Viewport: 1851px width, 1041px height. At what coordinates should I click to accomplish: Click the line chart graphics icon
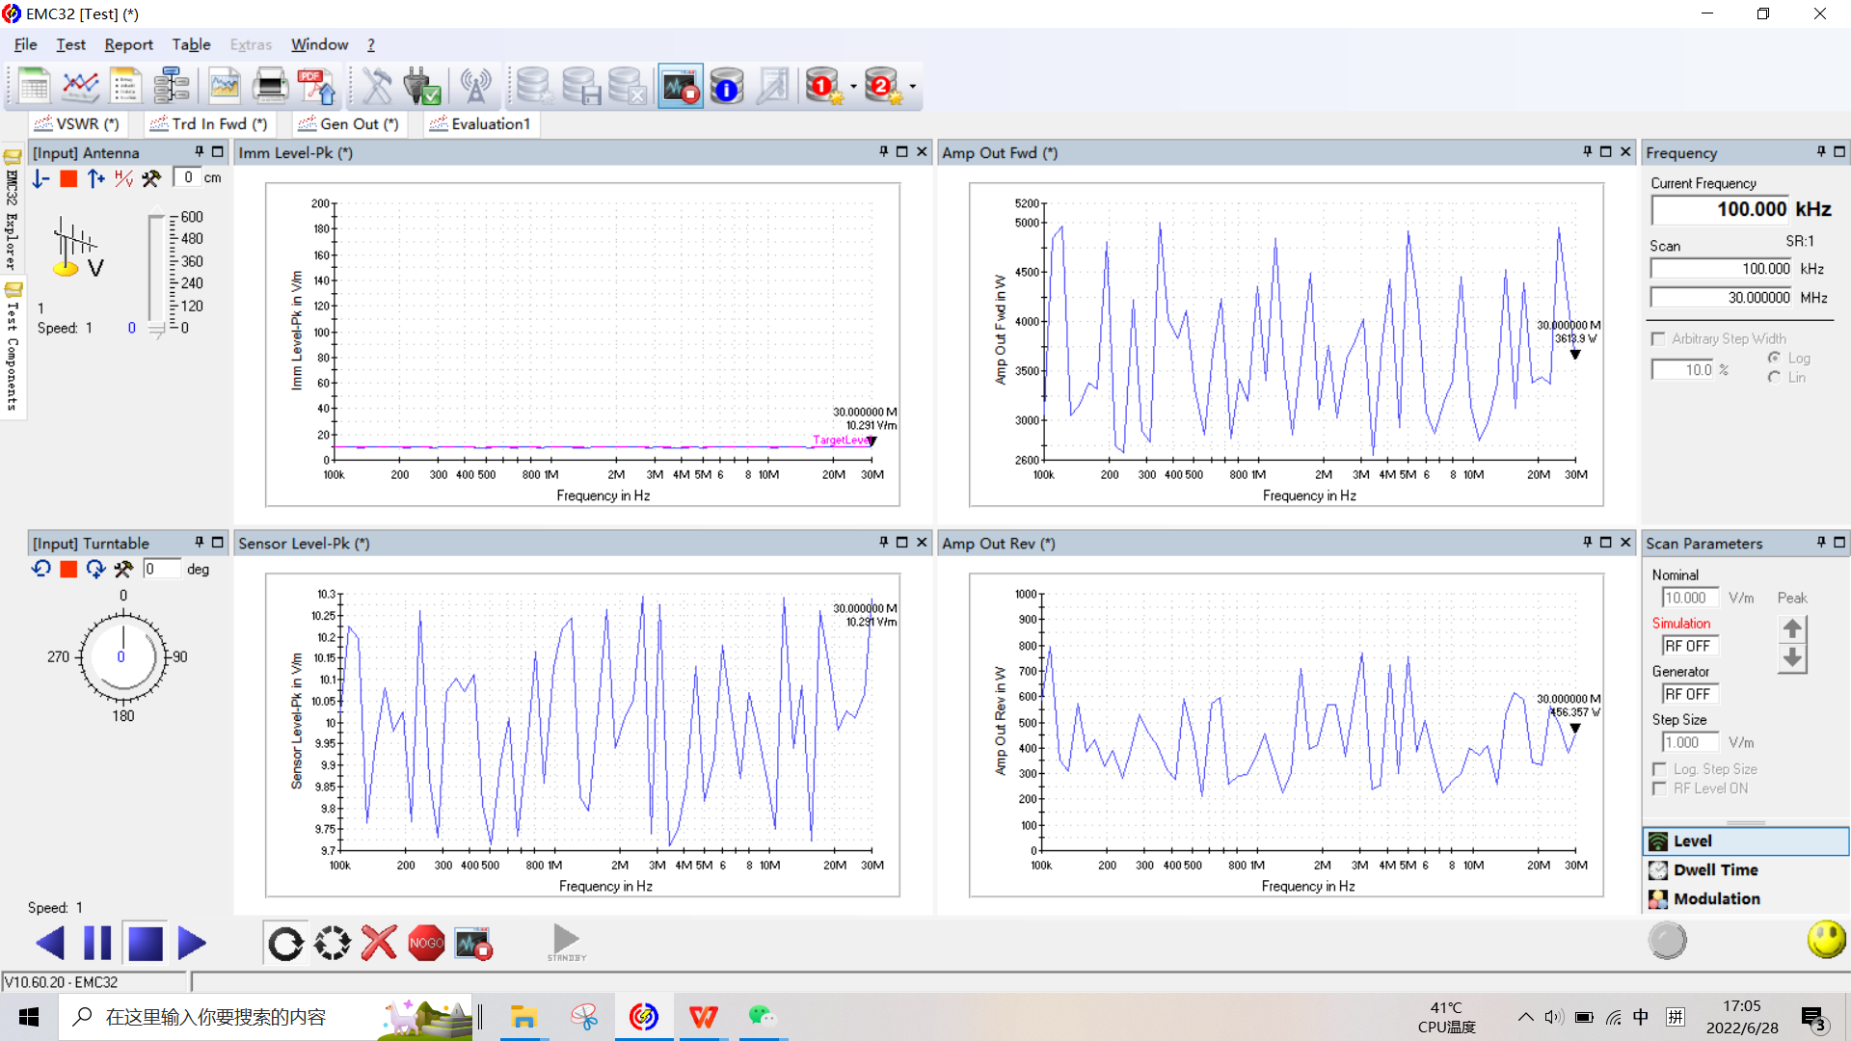[80, 86]
